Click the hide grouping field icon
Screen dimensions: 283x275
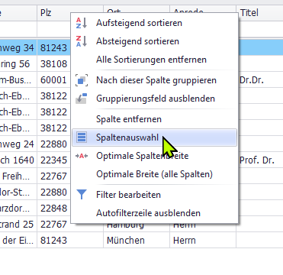click(x=82, y=99)
